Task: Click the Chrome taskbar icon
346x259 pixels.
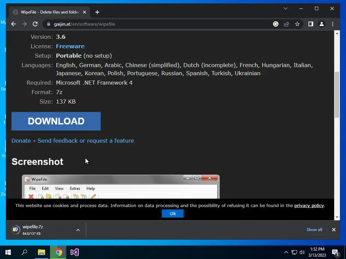Action: (58, 252)
